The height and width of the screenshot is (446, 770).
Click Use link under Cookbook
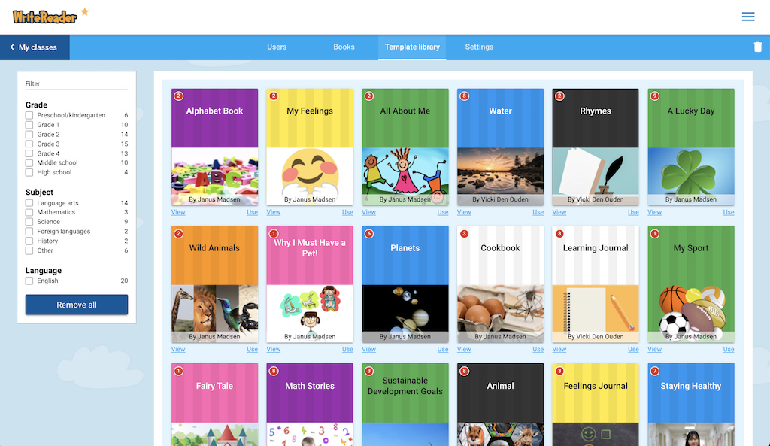pyautogui.click(x=538, y=349)
